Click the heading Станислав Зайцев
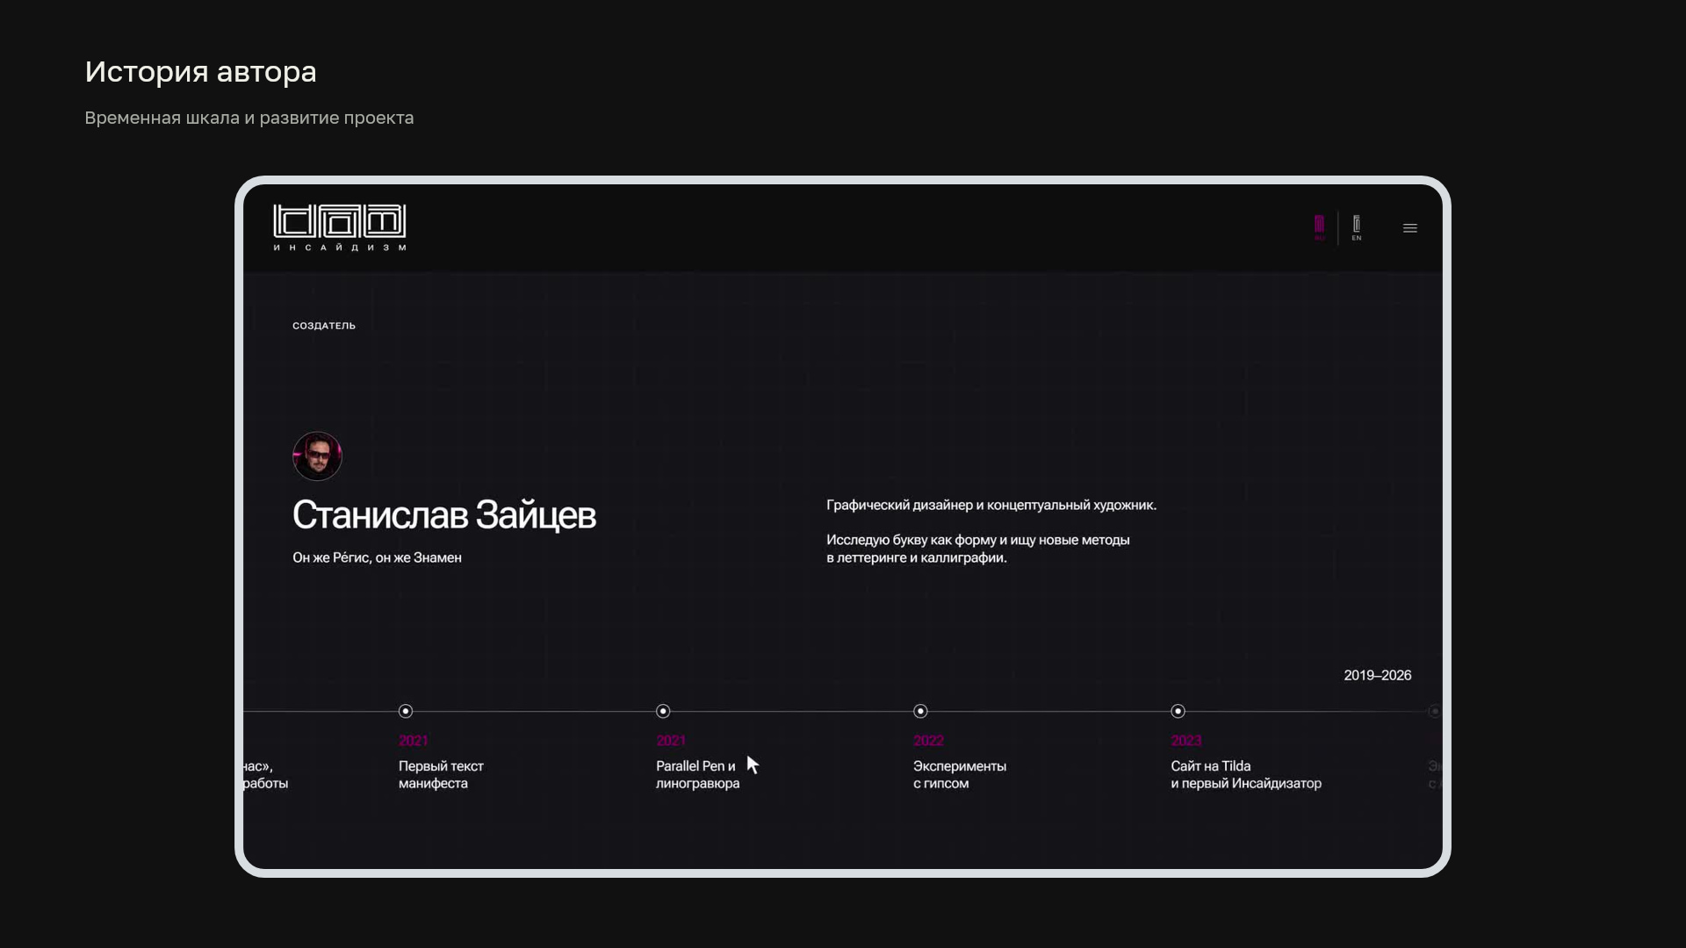1686x948 pixels. coord(443,515)
